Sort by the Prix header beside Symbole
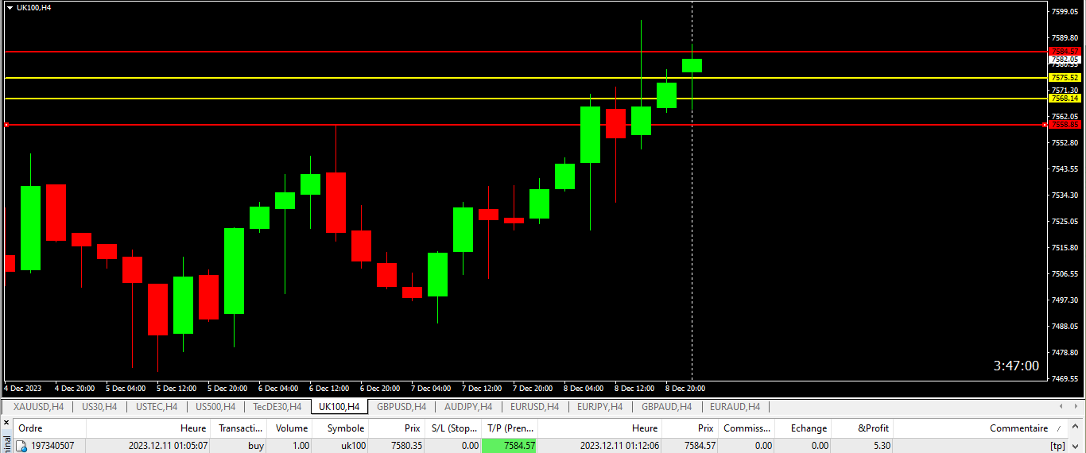1086x453 pixels. pos(397,428)
